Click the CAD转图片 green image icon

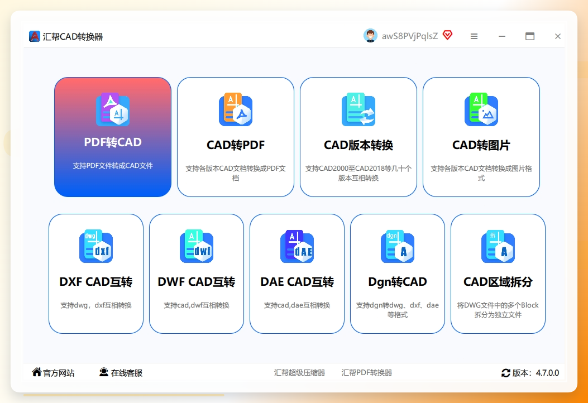coord(481,109)
